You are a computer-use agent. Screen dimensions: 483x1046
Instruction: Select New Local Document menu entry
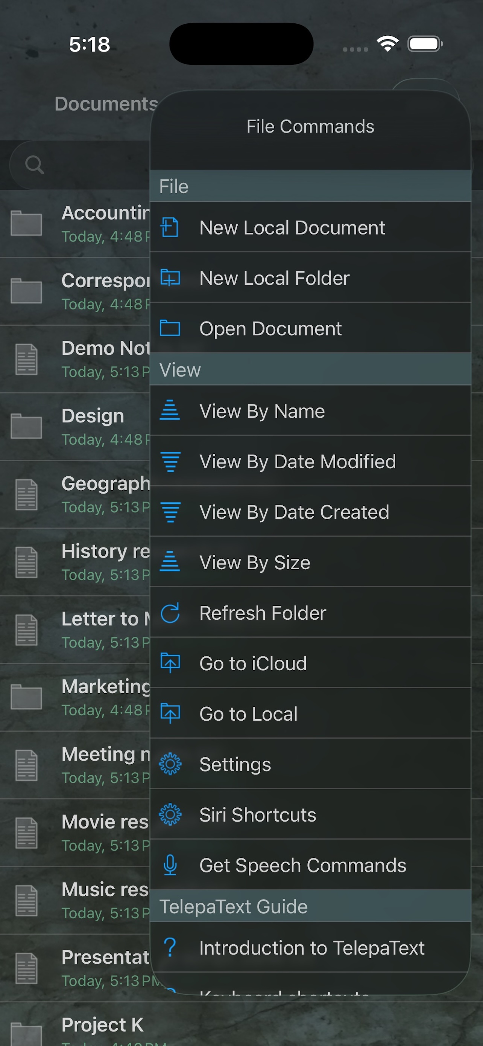click(x=311, y=227)
